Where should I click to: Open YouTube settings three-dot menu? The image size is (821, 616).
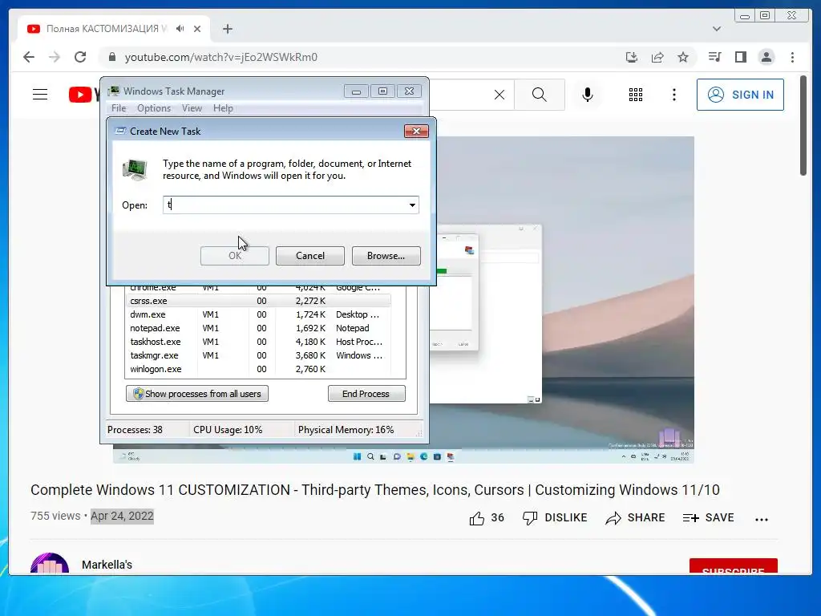coord(673,95)
